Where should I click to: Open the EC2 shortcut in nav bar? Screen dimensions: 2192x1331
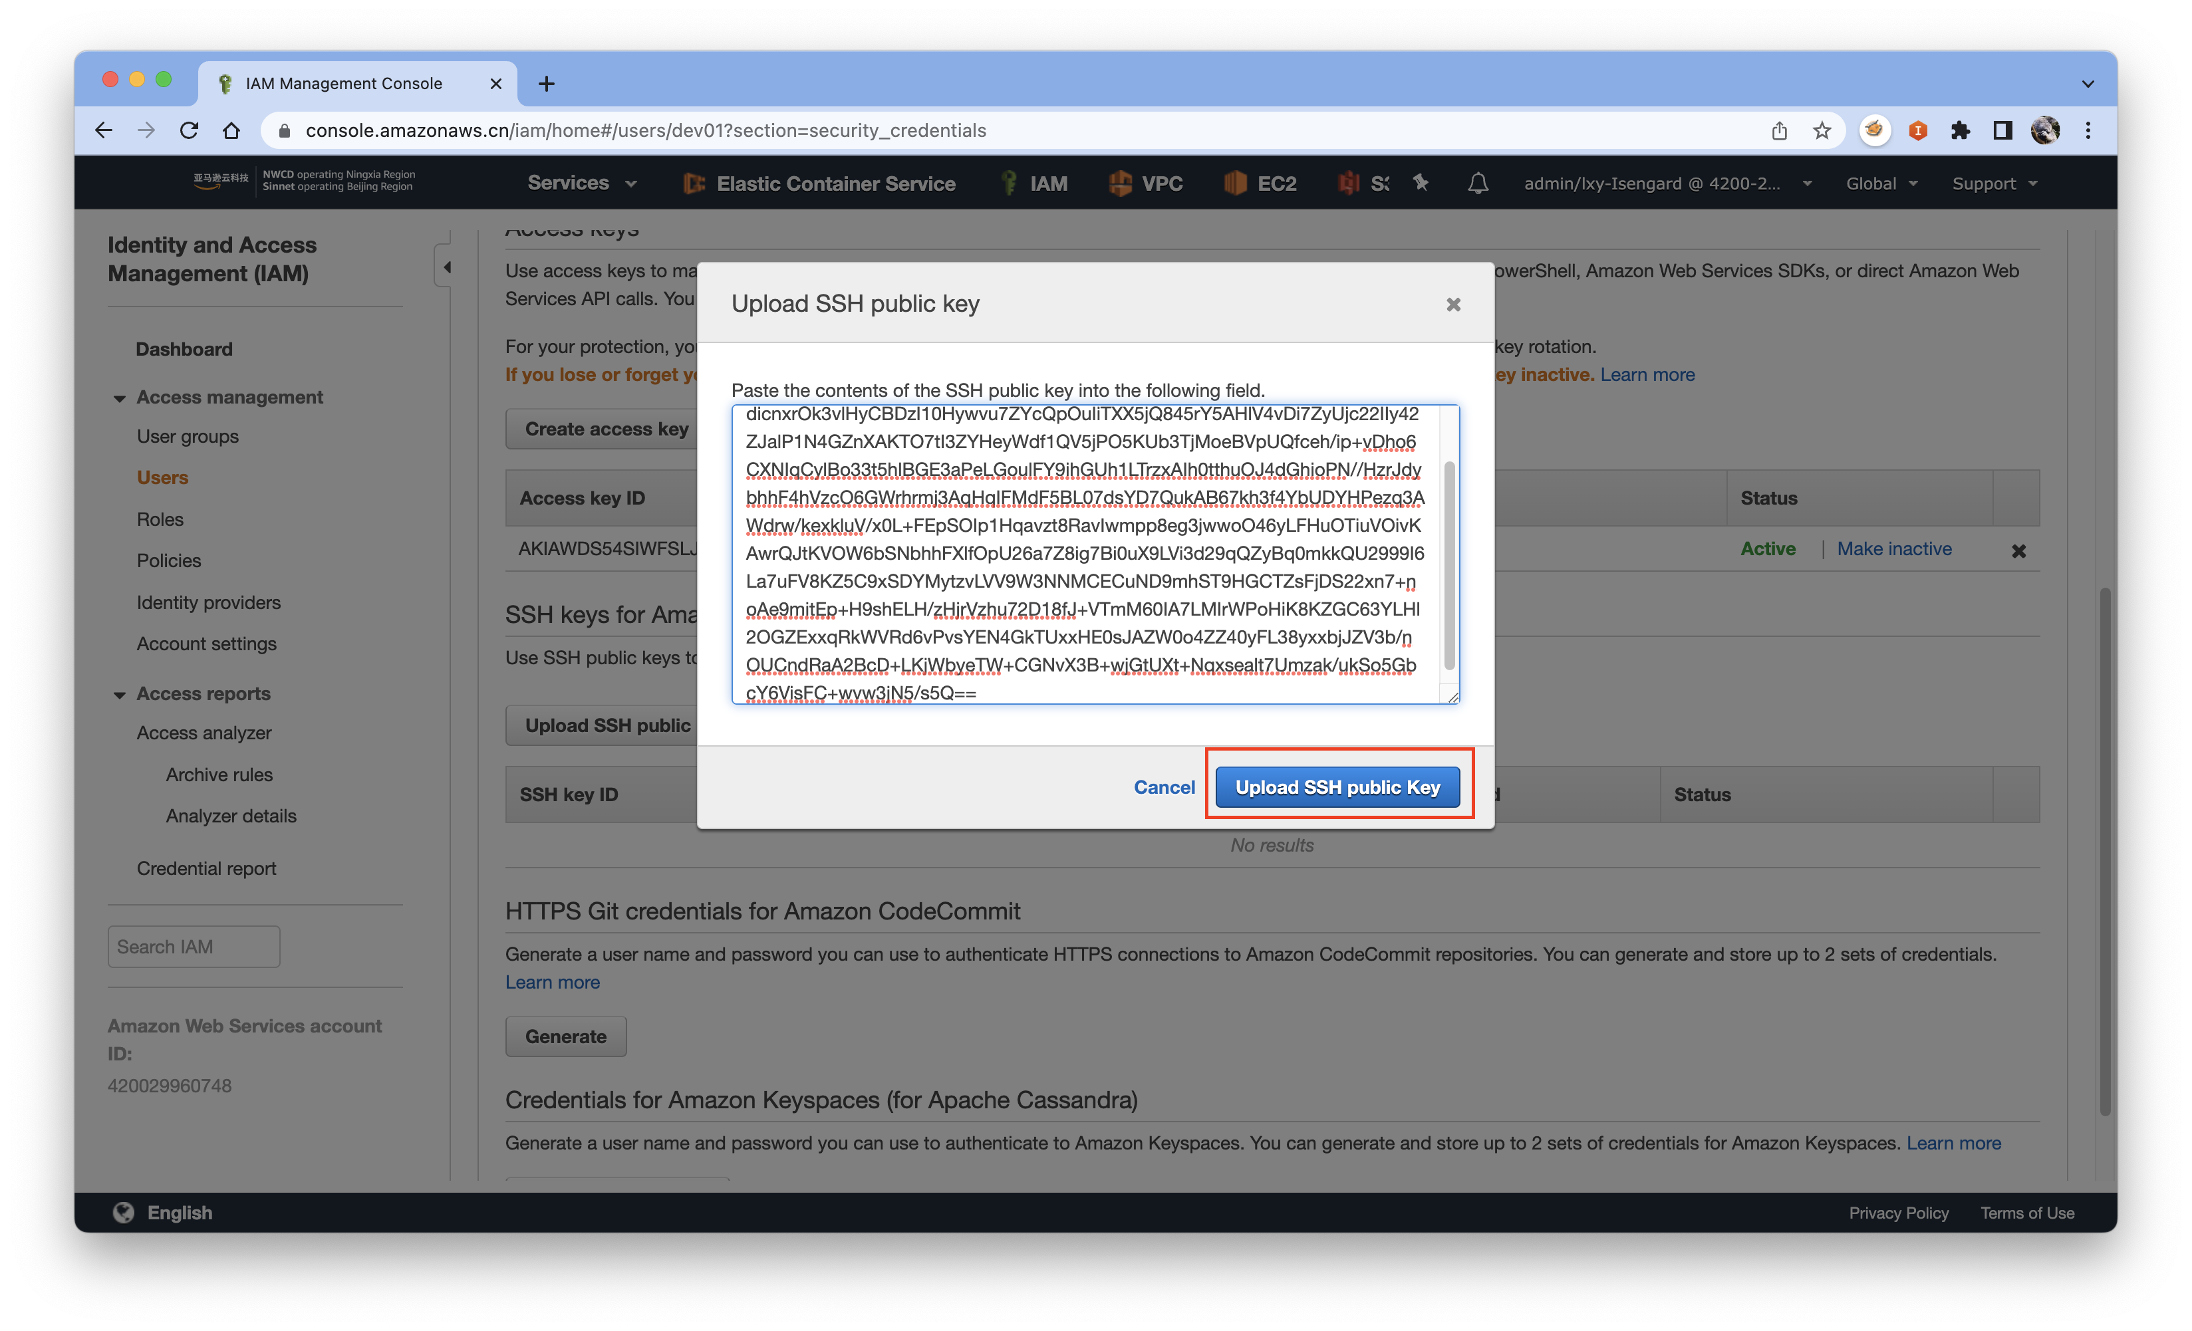[1260, 183]
